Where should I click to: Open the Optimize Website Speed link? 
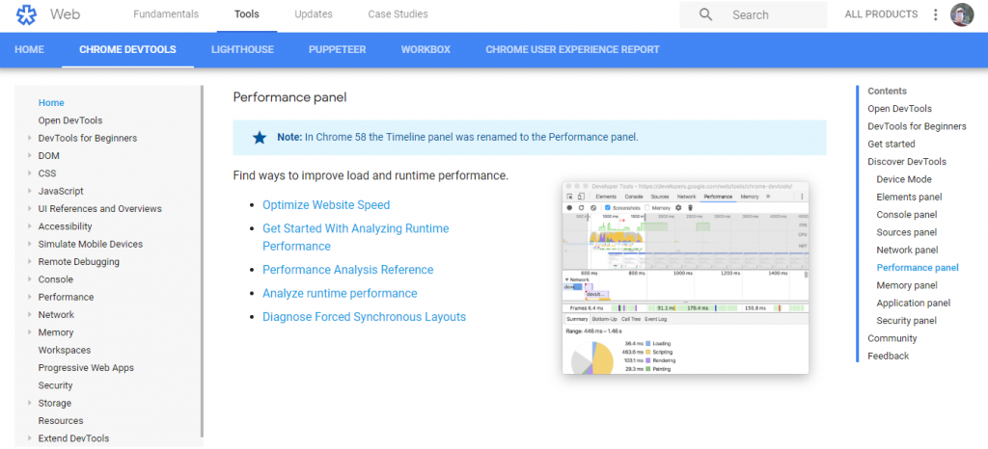click(x=326, y=205)
